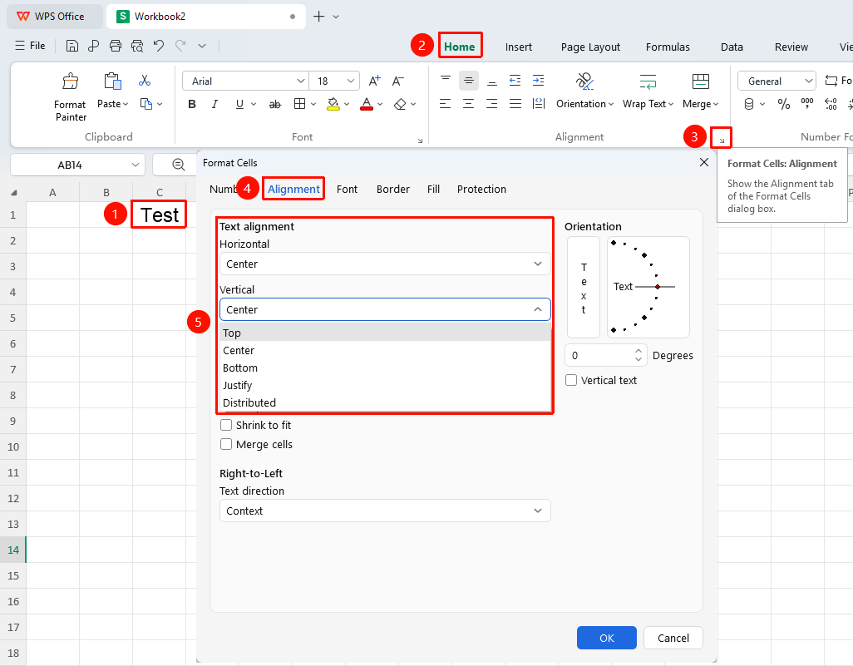
Task: Click the Merge cells icon in ribbon
Action: tap(701, 81)
